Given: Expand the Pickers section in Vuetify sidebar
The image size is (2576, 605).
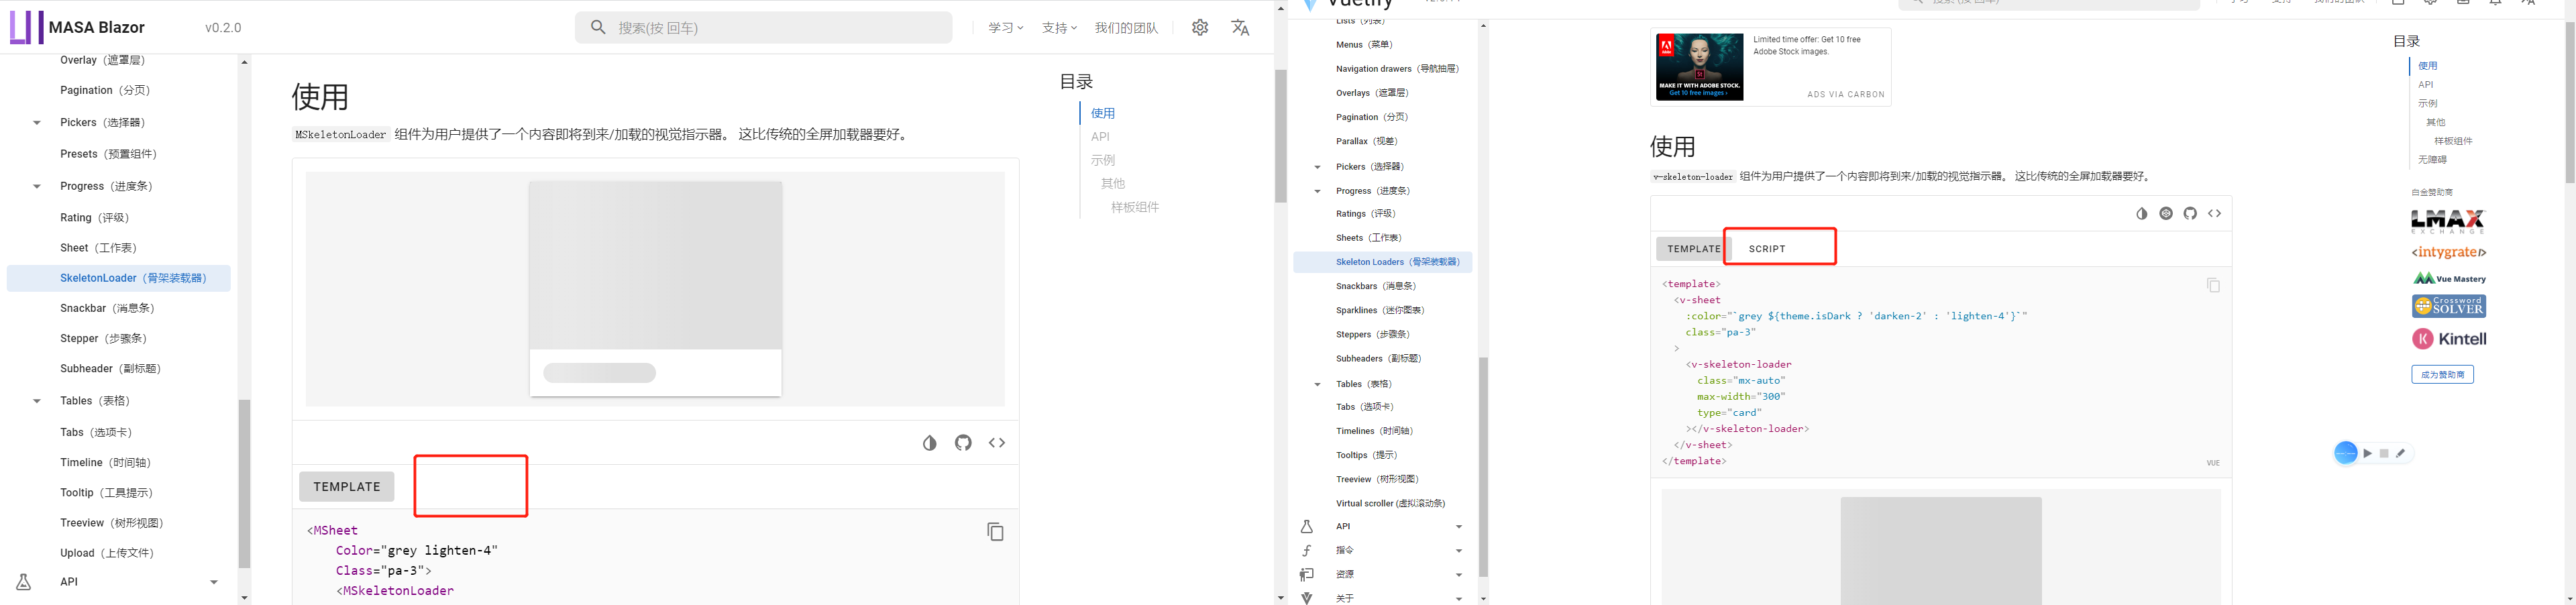Looking at the screenshot, I should [x=1317, y=166].
